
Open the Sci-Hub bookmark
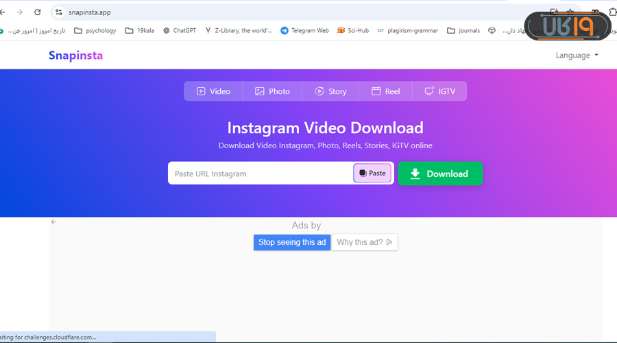[x=353, y=31]
